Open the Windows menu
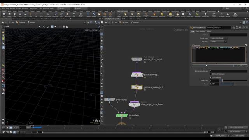The height and width of the screenshot is (140, 249). [x=25, y=9]
